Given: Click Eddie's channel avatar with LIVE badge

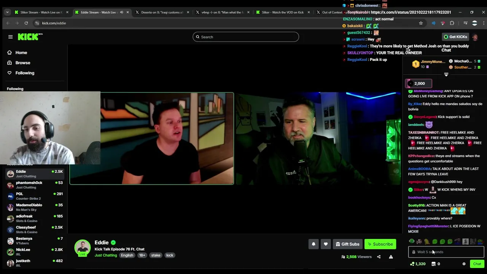Looking at the screenshot, I should [x=83, y=248].
